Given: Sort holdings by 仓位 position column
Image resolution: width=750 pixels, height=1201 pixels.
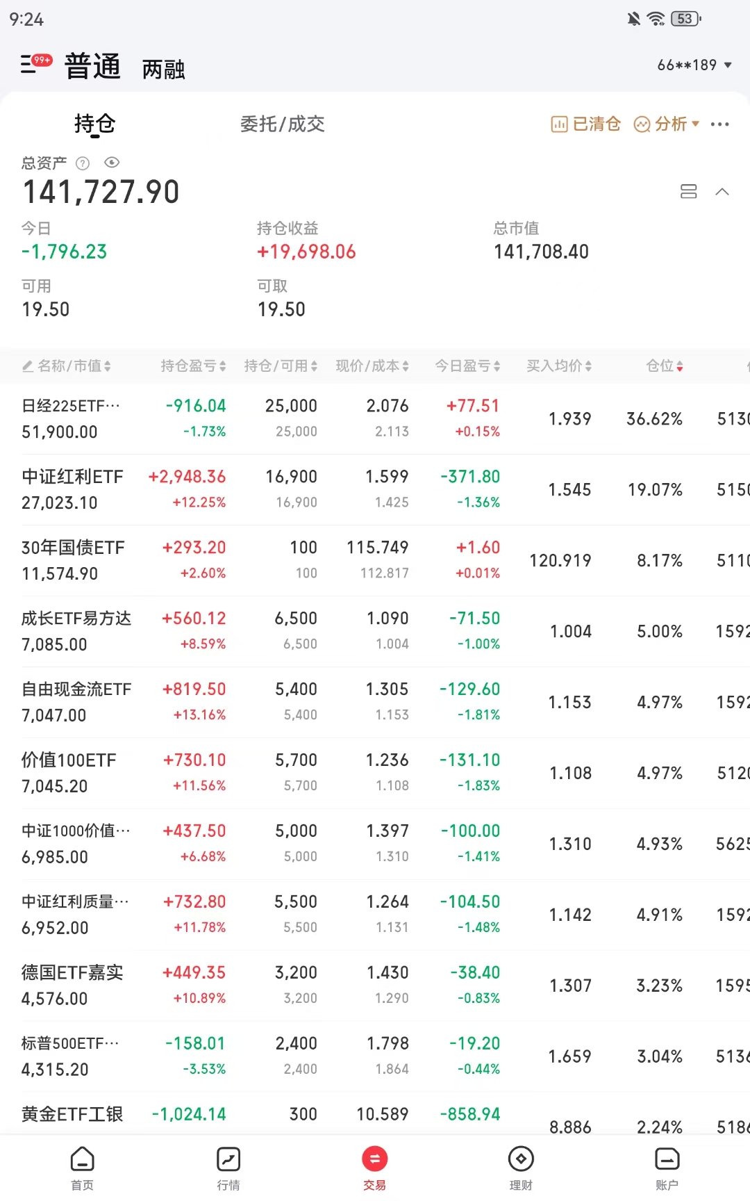Looking at the screenshot, I should [664, 366].
